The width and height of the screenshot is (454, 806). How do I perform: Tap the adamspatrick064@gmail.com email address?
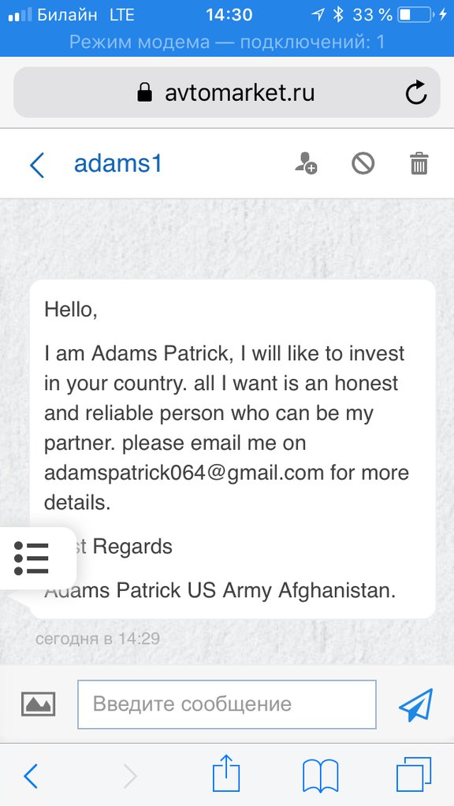[x=184, y=473]
